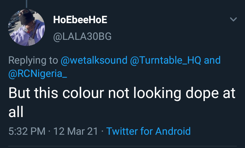Go to the @RCNigeria_ mention

point(37,74)
